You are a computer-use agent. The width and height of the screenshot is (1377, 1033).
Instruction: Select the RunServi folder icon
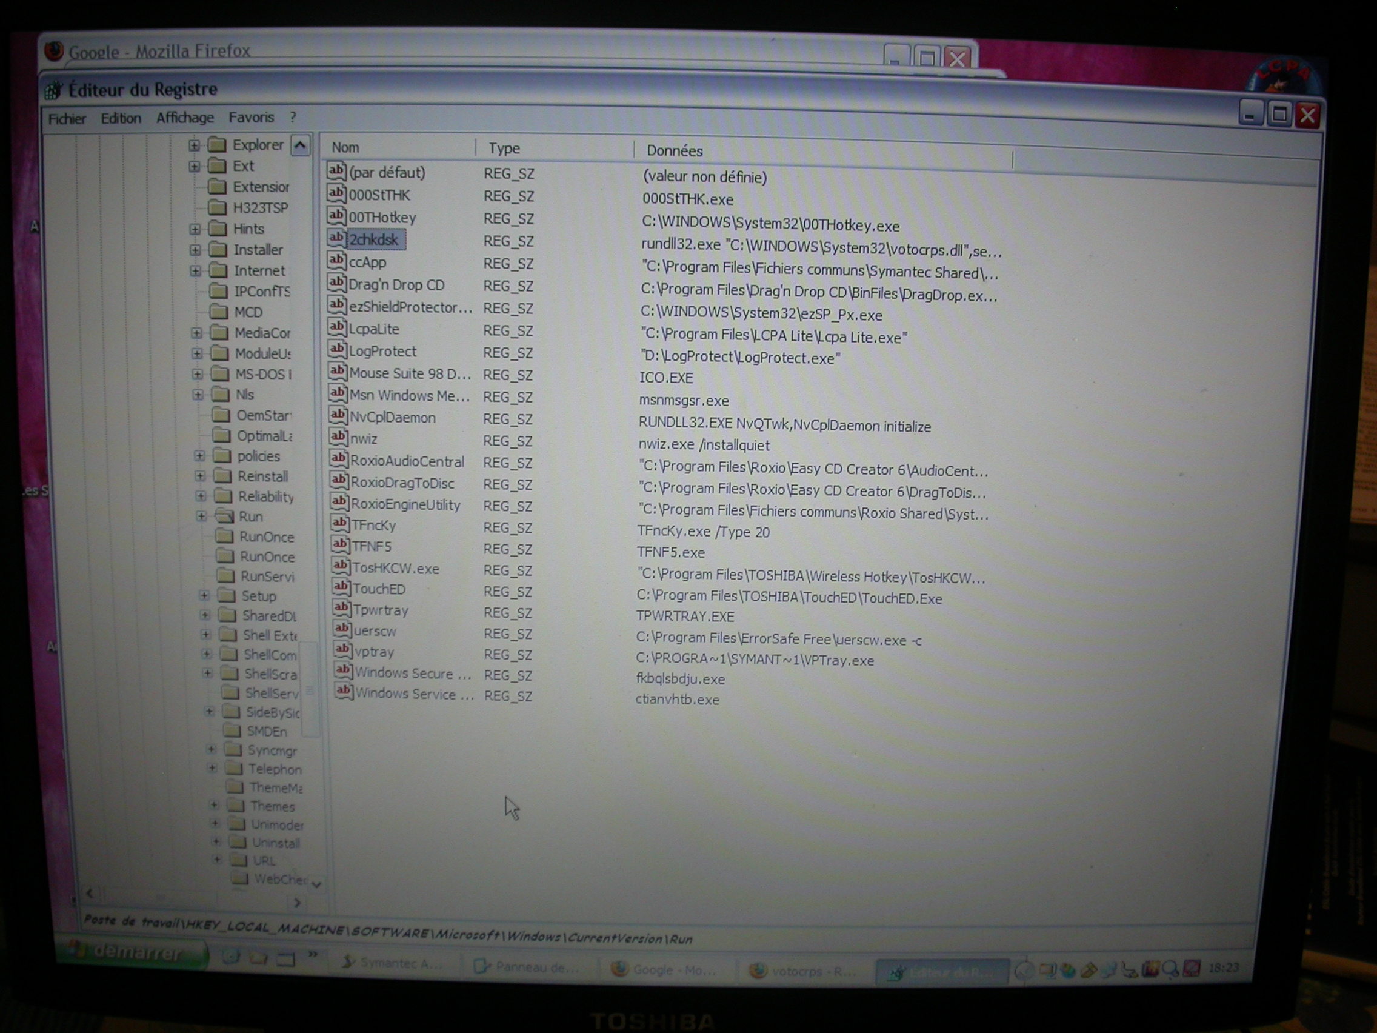tap(225, 575)
